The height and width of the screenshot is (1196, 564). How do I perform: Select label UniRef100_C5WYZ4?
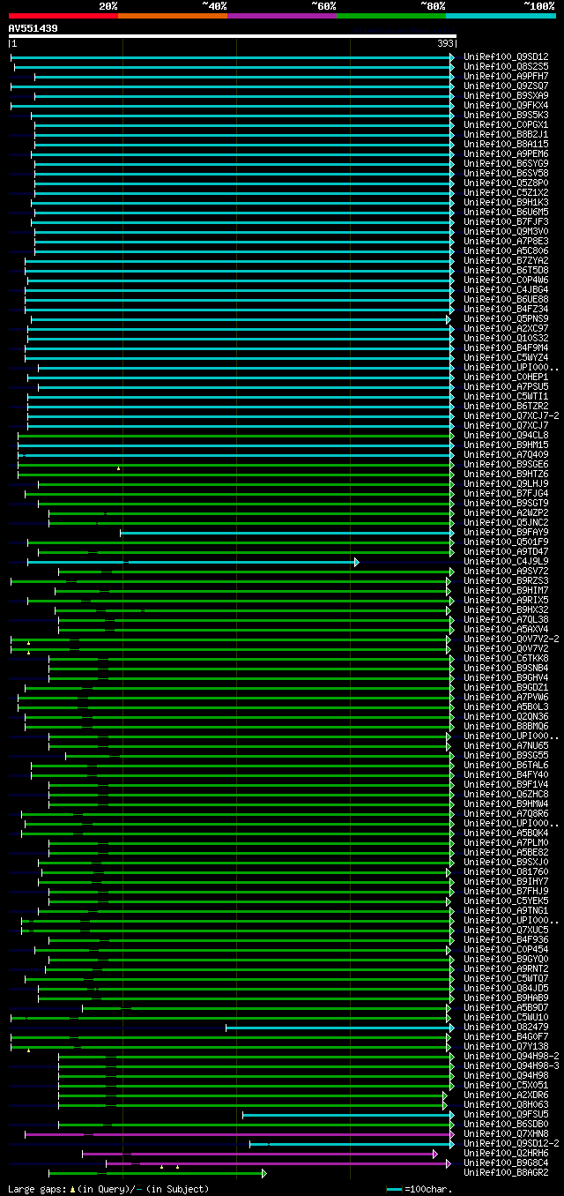[x=506, y=358]
